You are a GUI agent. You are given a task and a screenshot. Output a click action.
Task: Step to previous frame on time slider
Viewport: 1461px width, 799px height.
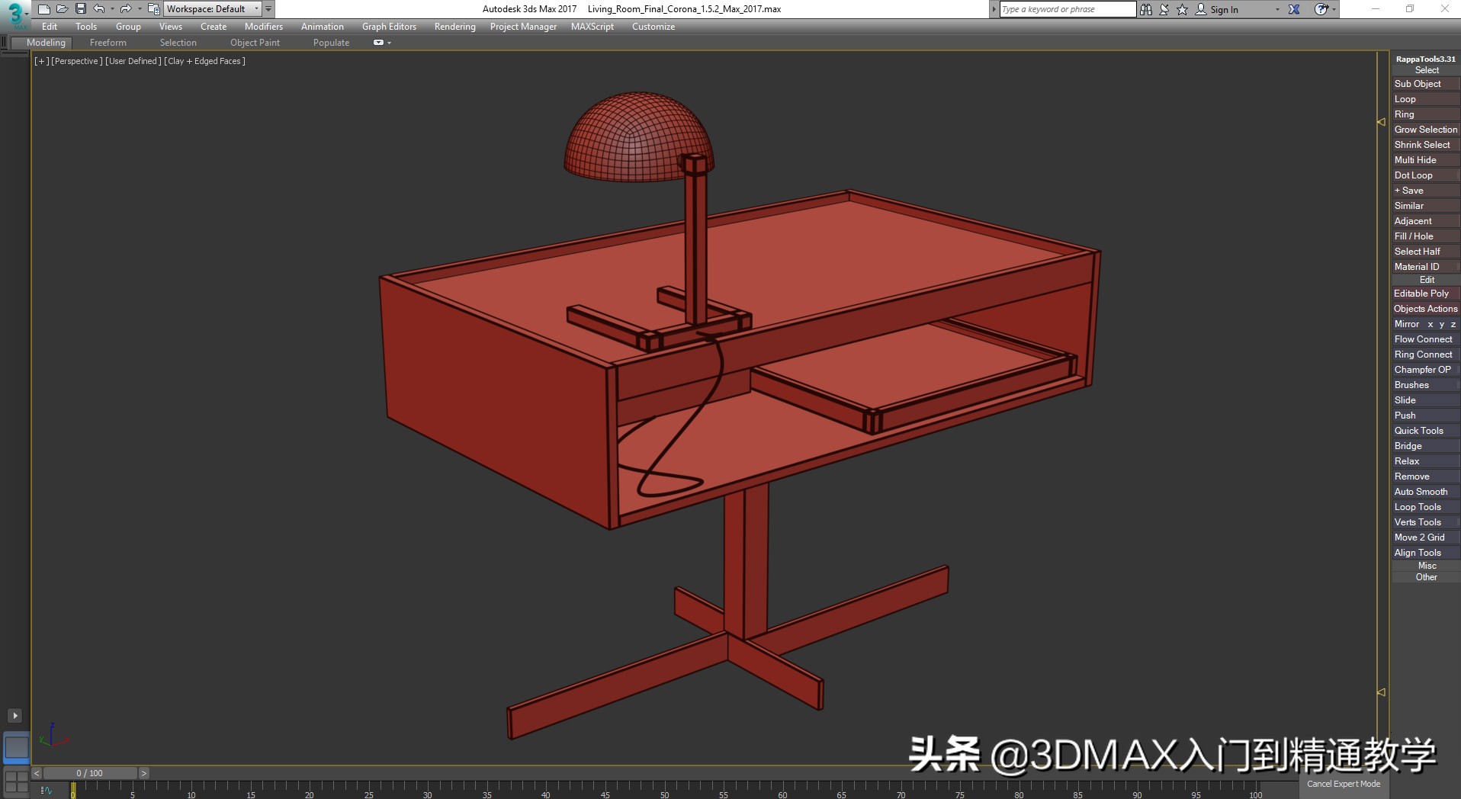click(x=37, y=773)
